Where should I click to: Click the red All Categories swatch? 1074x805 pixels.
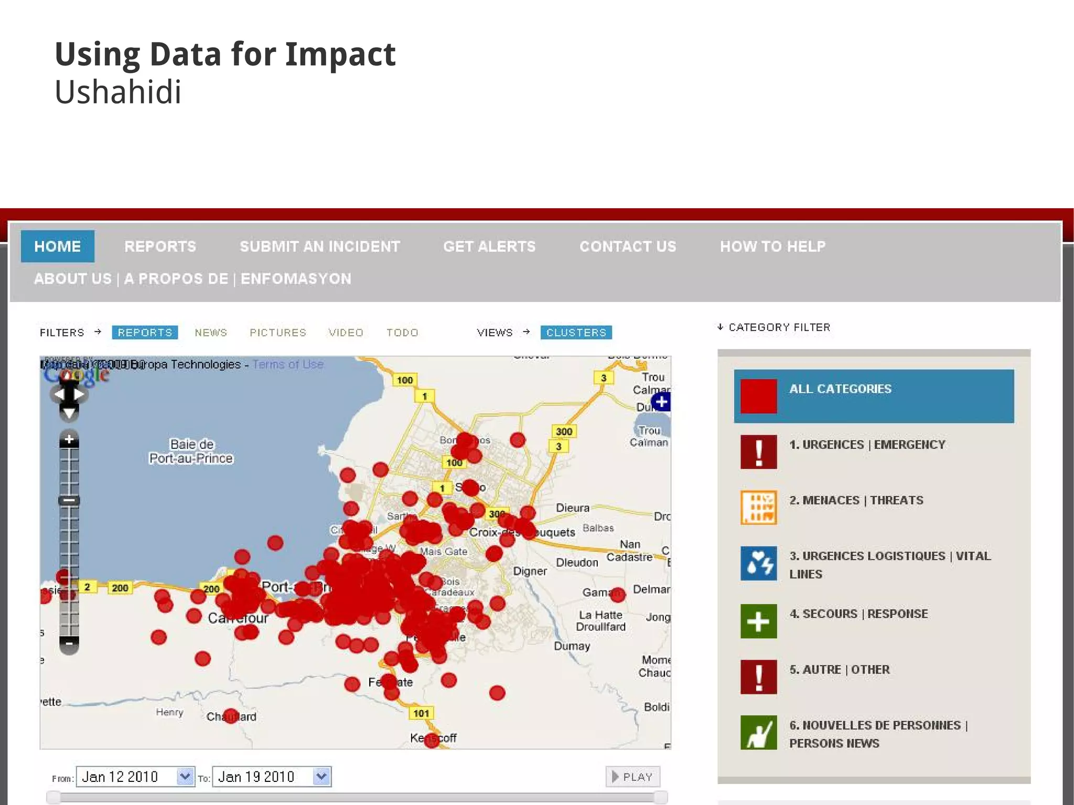click(758, 396)
